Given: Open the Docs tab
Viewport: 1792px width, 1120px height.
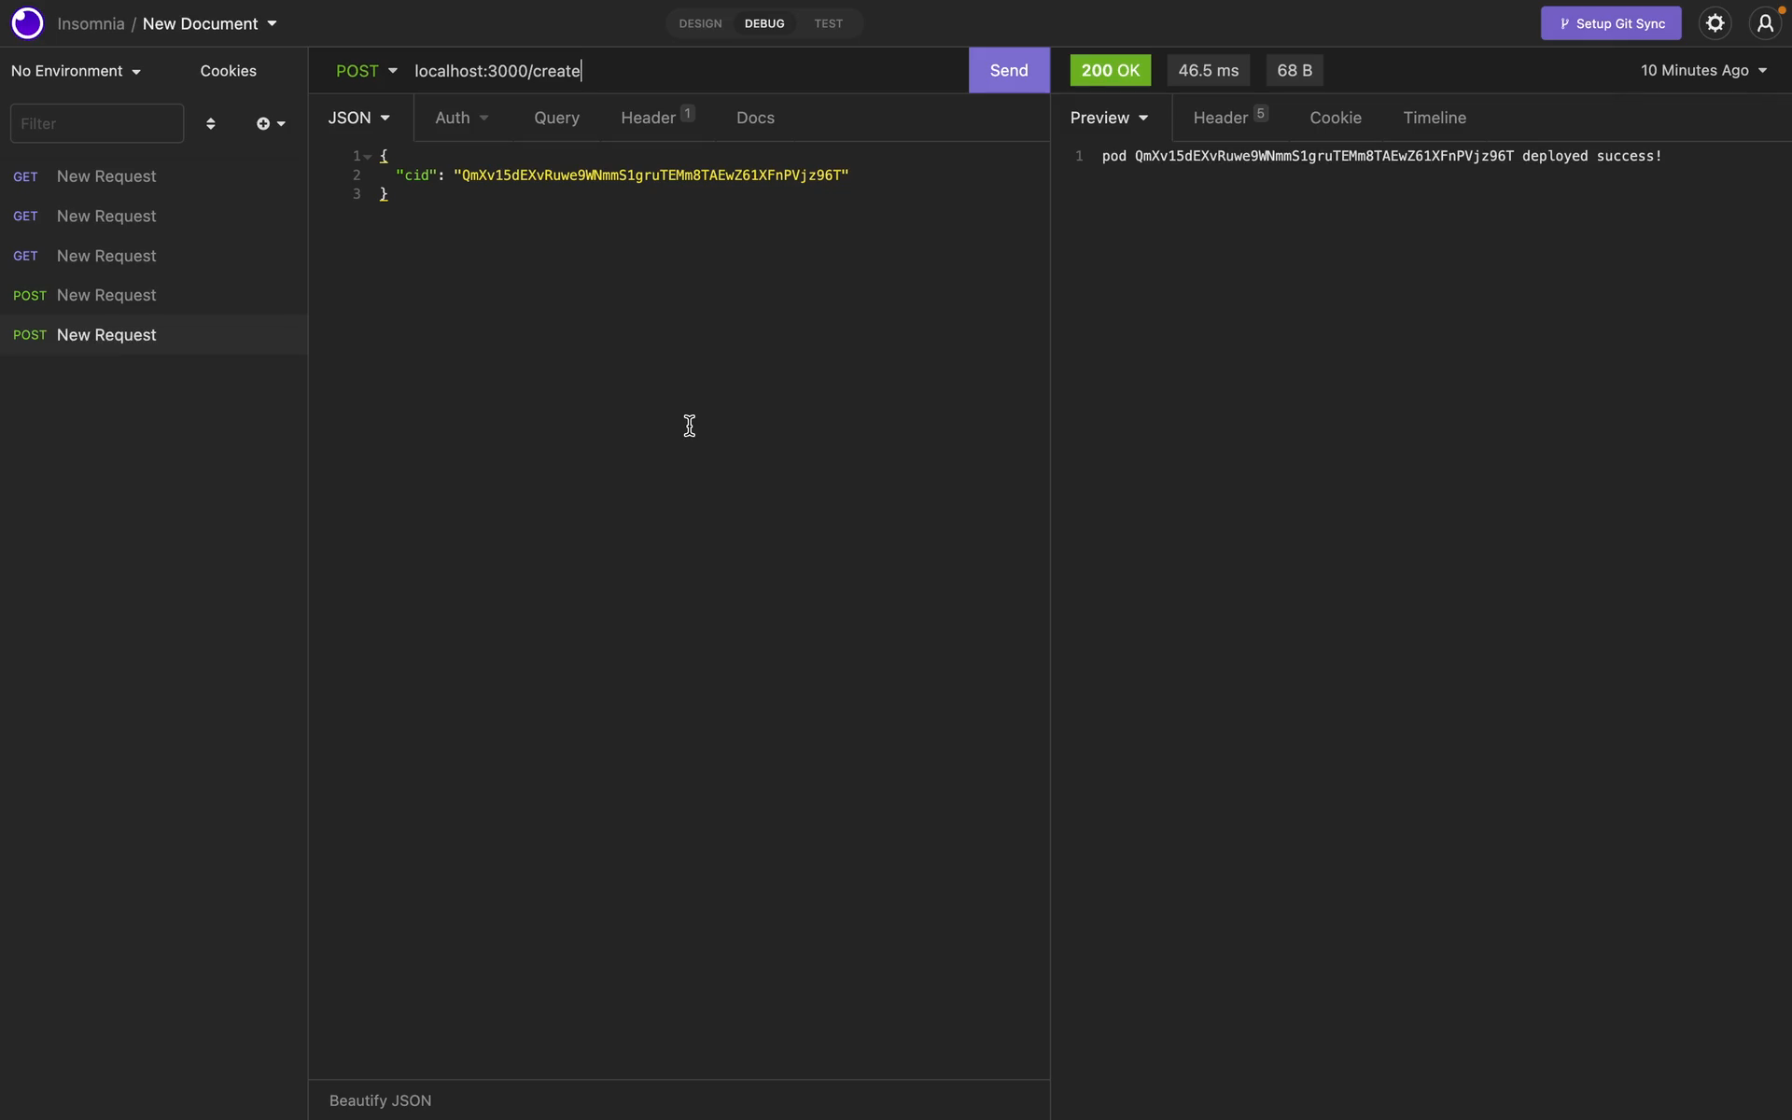Looking at the screenshot, I should point(755,118).
